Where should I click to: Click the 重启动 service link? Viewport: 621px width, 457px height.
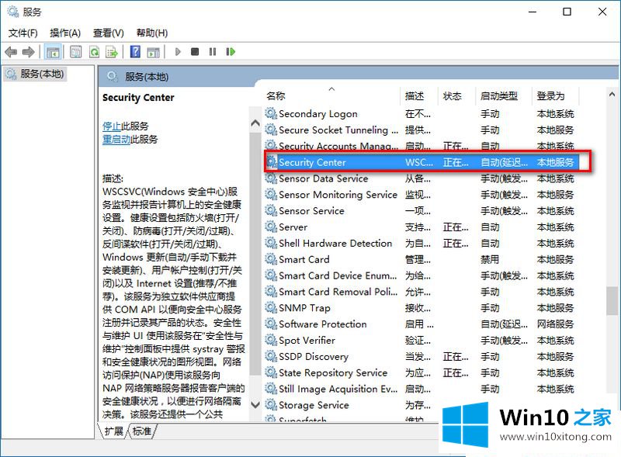(x=116, y=140)
